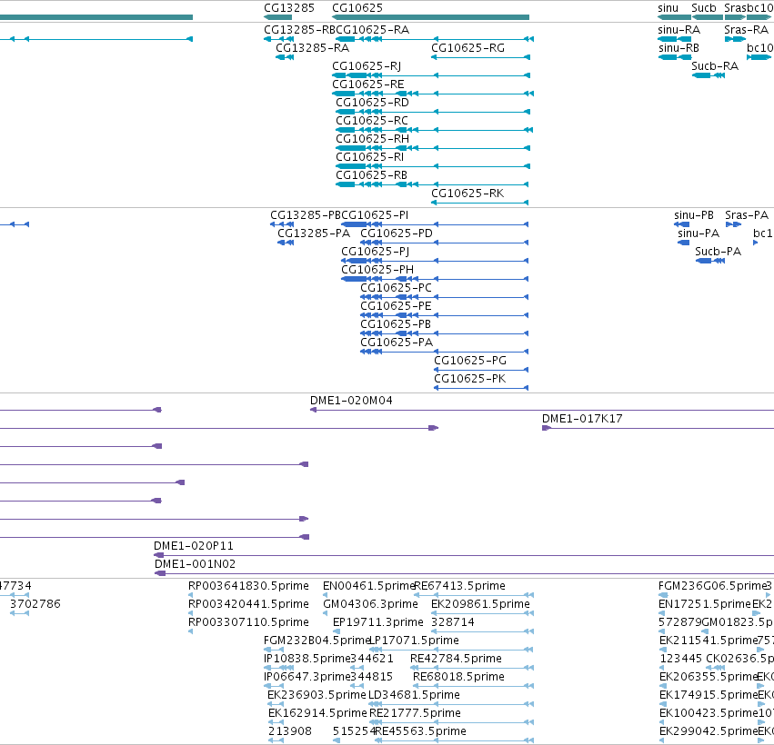Viewport: 774px width, 745px height.
Task: Select EST RE67413.5prime
Action: [x=460, y=586]
